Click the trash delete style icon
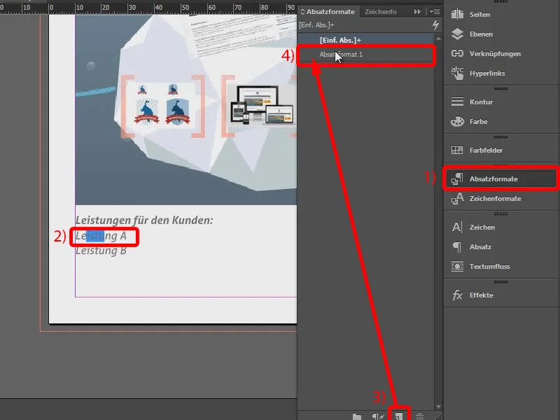 [x=419, y=416]
